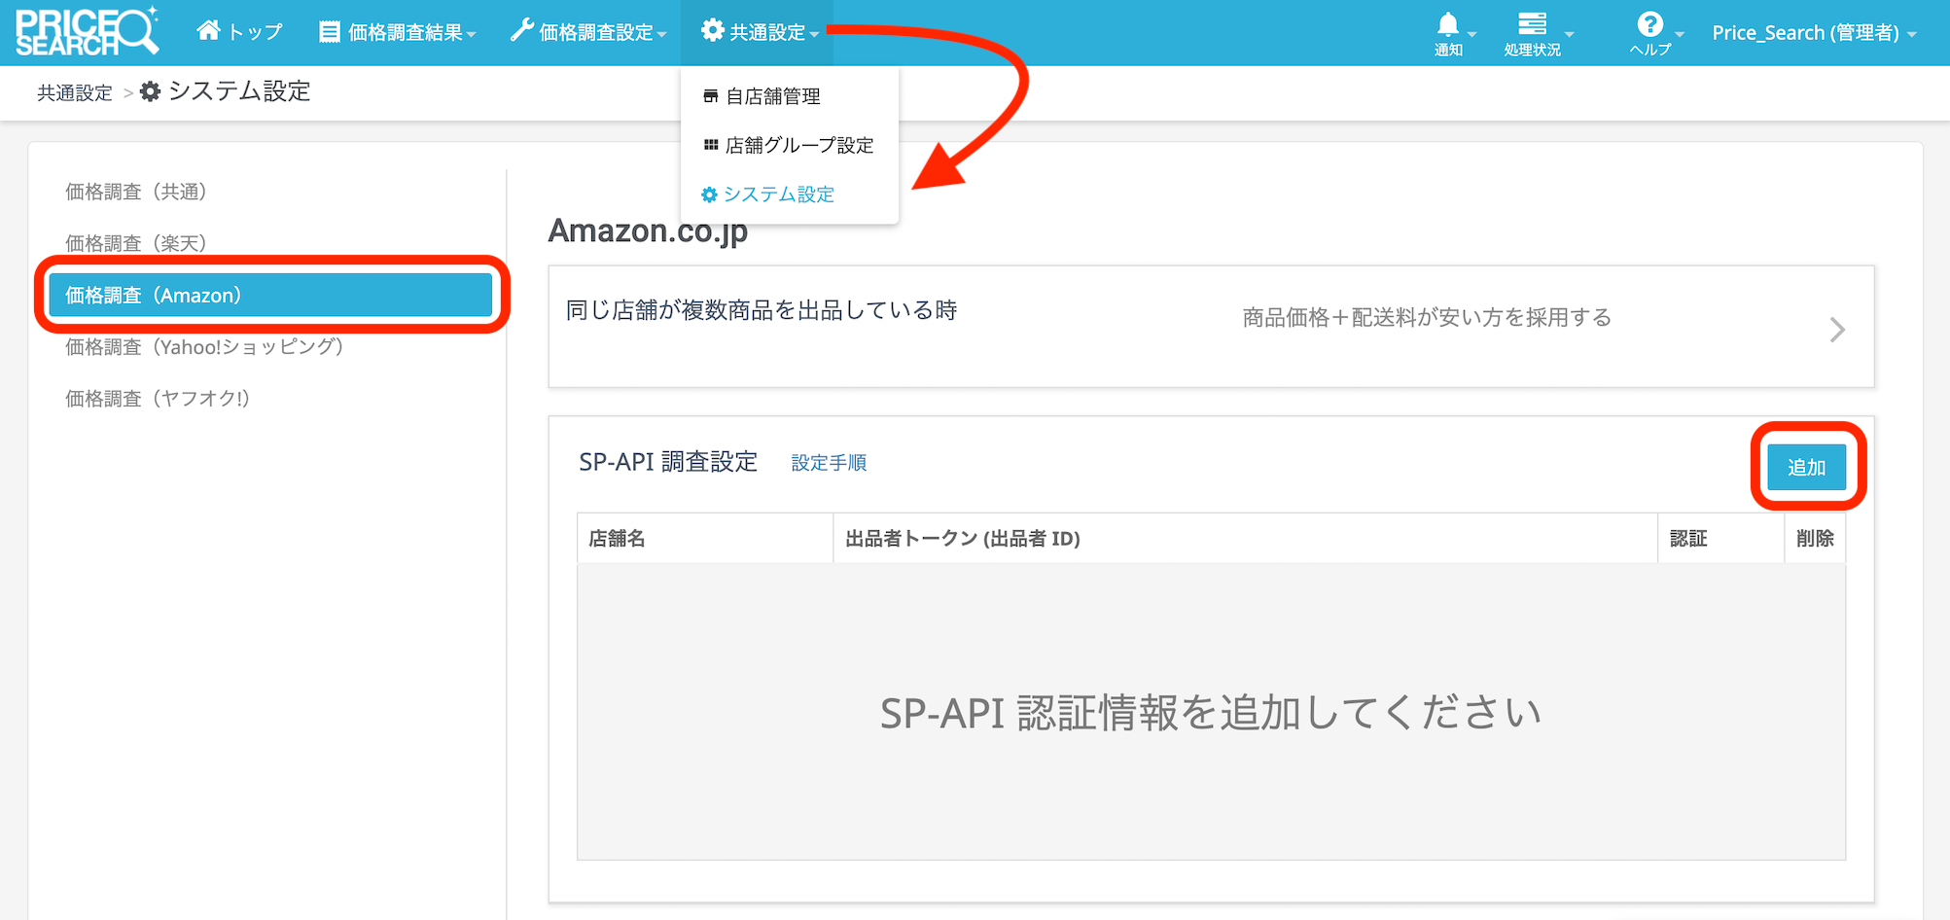Open the processing status icon

[x=1532, y=25]
